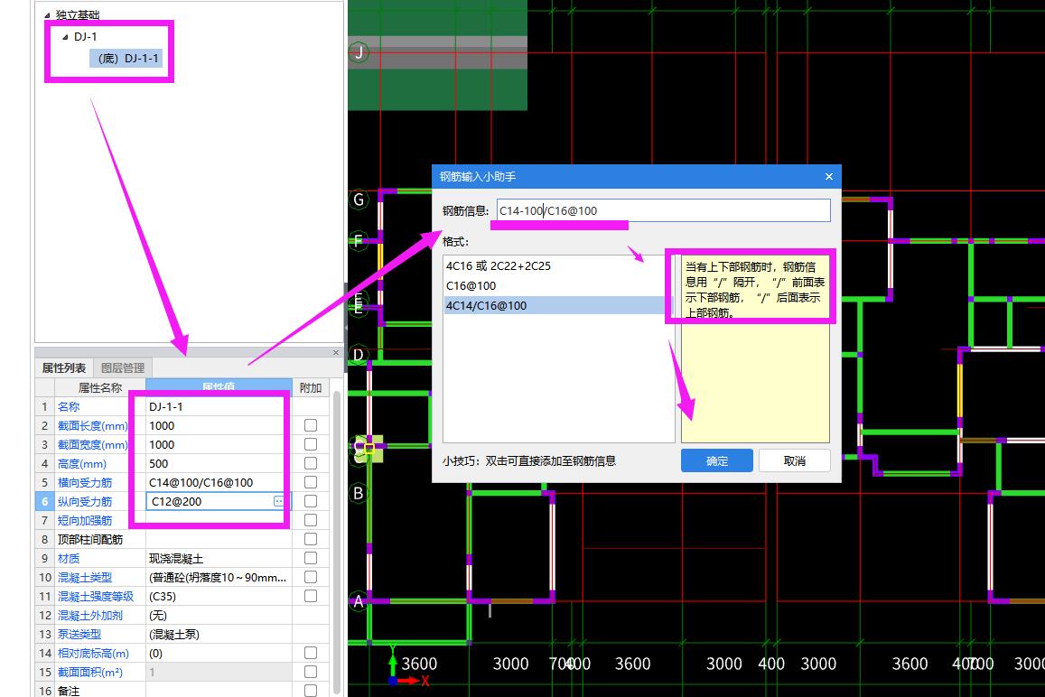1045x697 pixels.
Task: Click the C14@100/C16@100 横向受力筋 value
Action: pos(219,482)
